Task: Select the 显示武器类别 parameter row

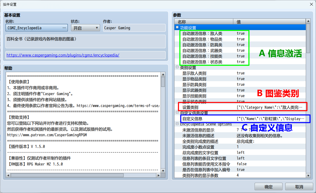Action: click(x=240, y=90)
